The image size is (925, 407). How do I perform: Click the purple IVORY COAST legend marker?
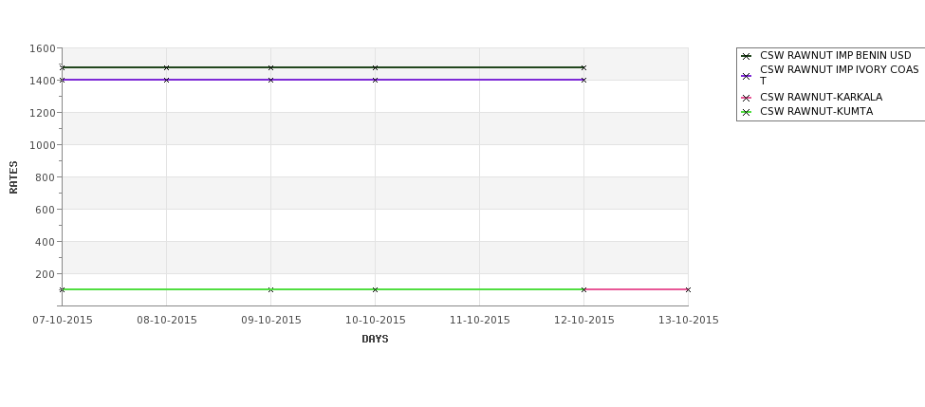747,76
